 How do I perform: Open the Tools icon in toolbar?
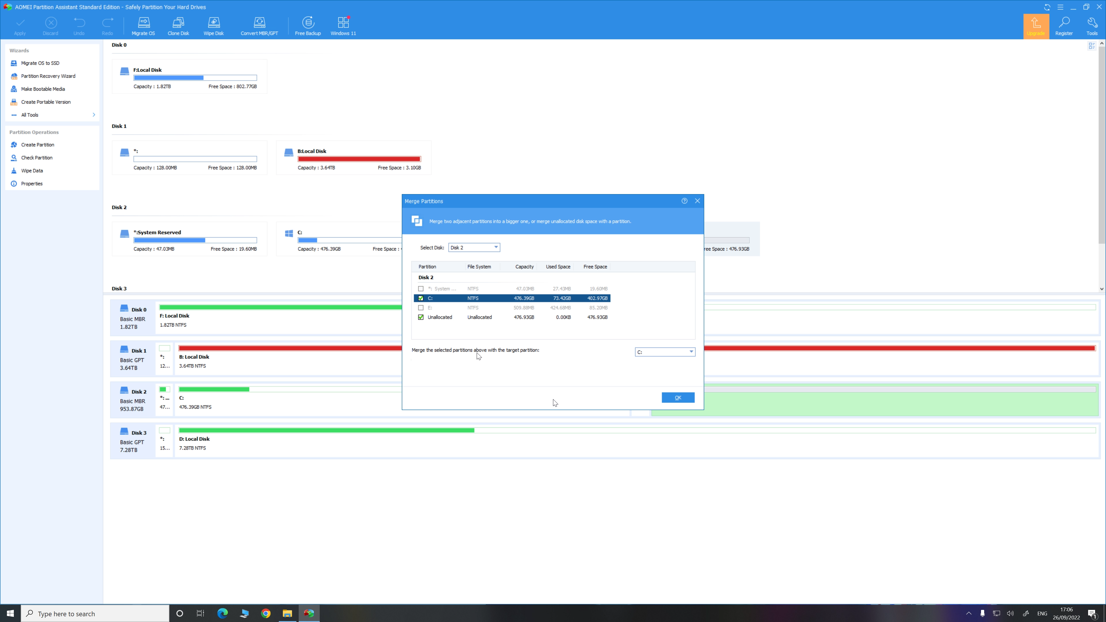coord(1092,26)
